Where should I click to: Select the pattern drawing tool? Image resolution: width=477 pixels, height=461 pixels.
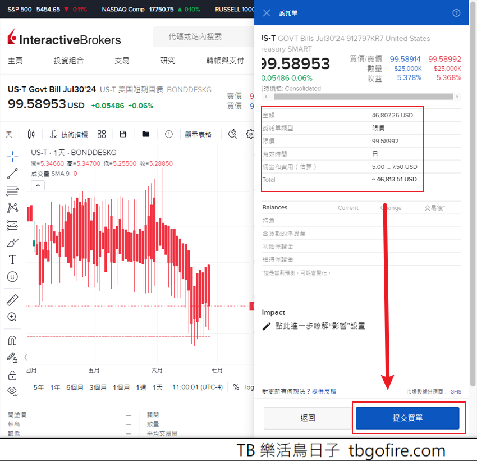[x=12, y=208]
